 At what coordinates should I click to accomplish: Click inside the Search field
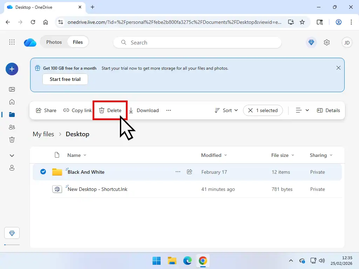(196, 42)
